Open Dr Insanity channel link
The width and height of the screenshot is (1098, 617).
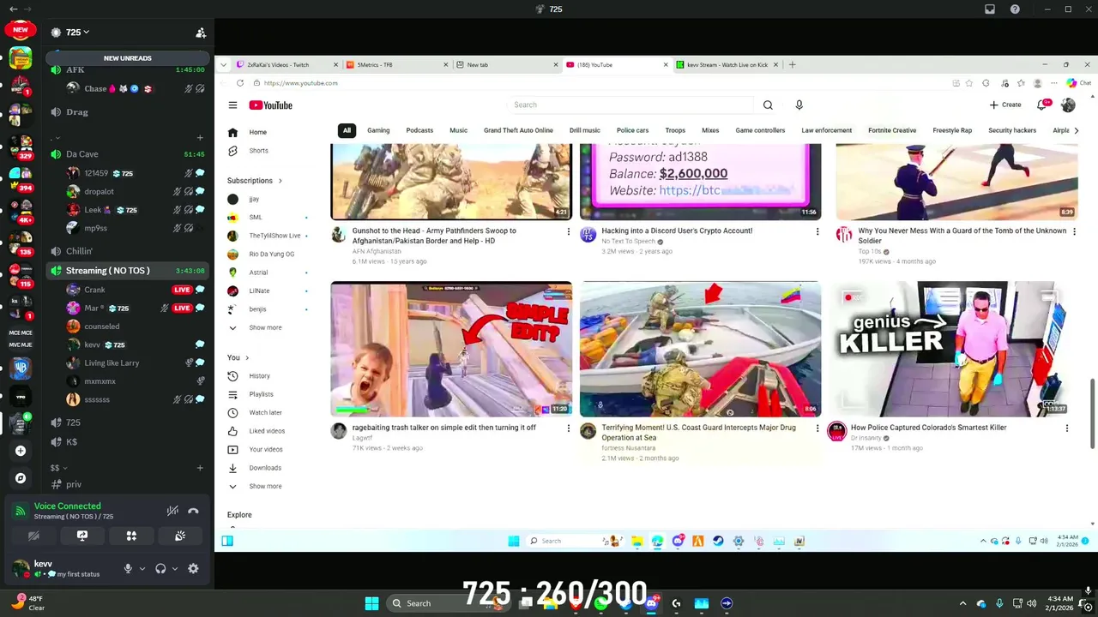click(x=866, y=438)
